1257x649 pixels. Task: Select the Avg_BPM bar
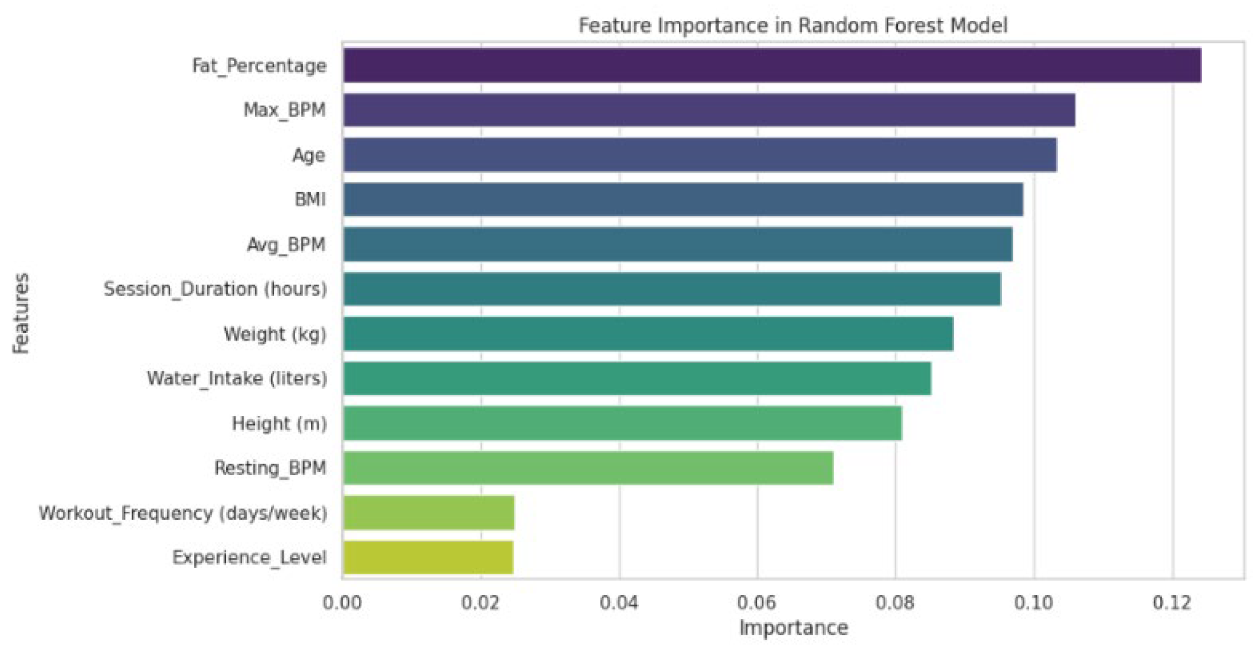pyautogui.click(x=678, y=244)
